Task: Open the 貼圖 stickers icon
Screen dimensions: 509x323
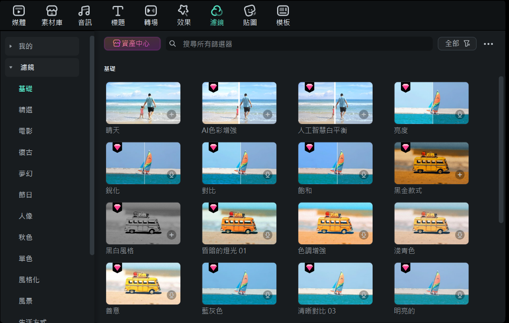Action: [250, 11]
